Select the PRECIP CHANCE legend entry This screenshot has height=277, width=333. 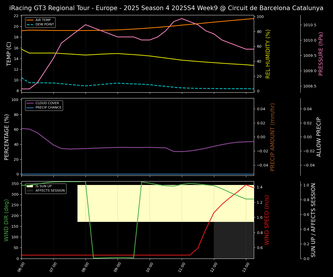coord(48,108)
